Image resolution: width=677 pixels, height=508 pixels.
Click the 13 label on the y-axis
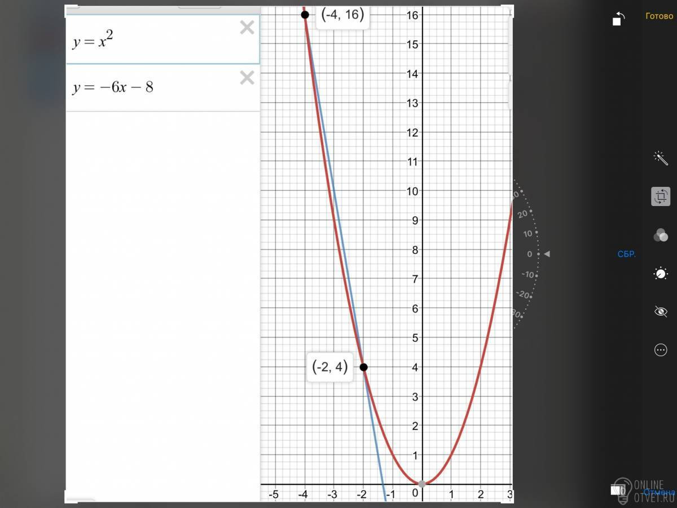(412, 103)
